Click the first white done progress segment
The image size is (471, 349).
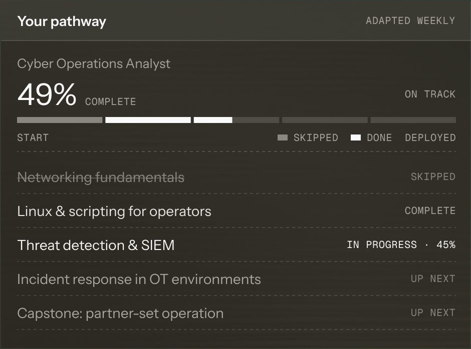148,120
